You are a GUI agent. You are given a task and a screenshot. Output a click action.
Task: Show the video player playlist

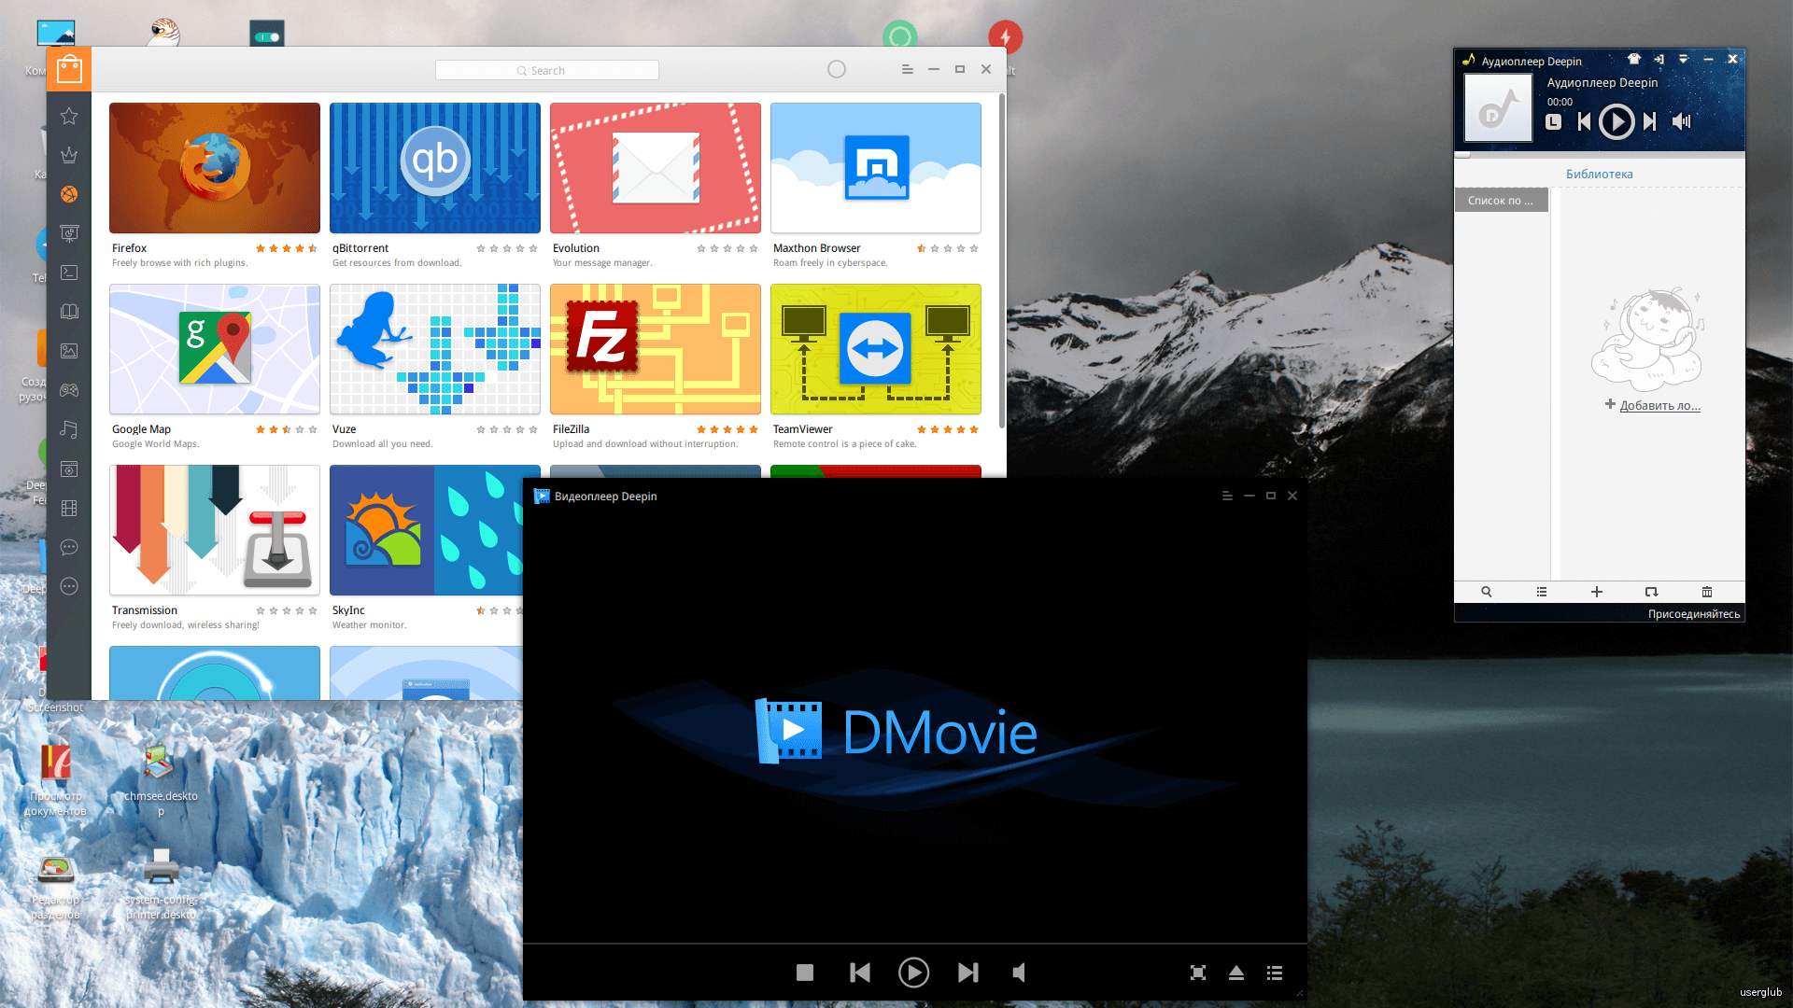click(x=1275, y=973)
